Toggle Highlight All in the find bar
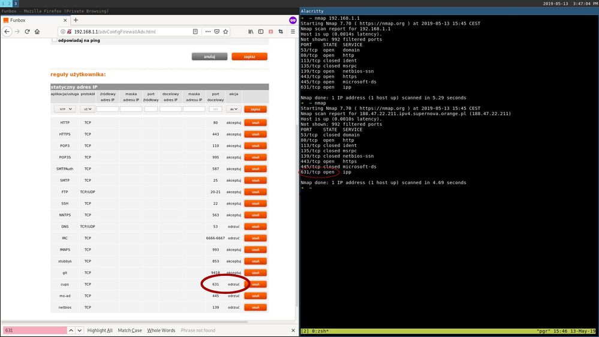The width and height of the screenshot is (599, 337). click(100, 330)
